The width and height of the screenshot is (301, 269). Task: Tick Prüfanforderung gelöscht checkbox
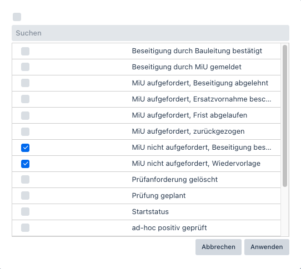point(25,180)
